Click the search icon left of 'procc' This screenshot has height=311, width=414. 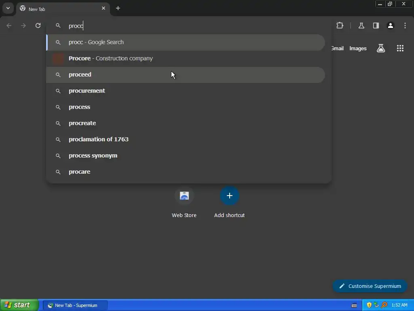coord(58,26)
